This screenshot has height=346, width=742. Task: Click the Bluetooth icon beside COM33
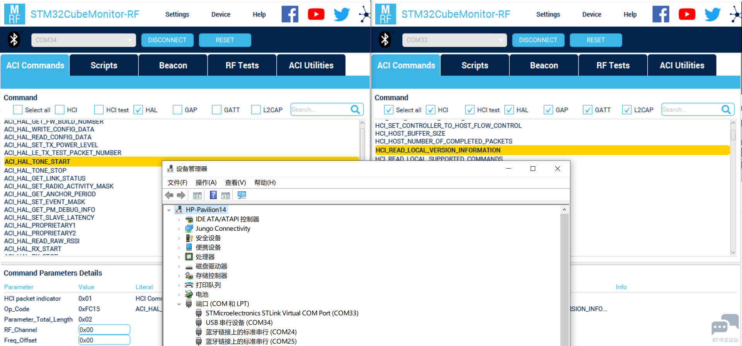coord(385,39)
